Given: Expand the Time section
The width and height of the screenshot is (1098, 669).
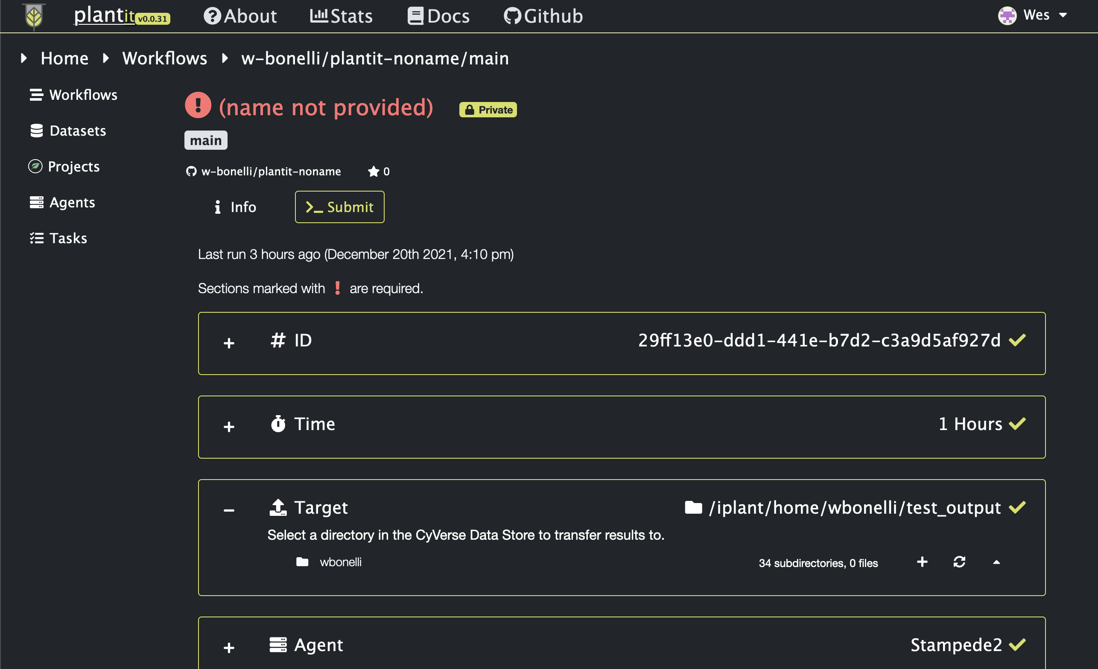Looking at the screenshot, I should [x=228, y=426].
